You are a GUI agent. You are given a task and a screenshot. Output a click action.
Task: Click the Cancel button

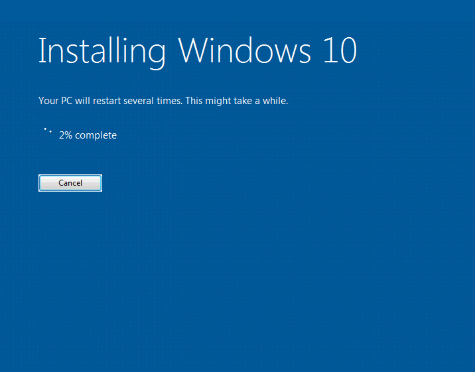click(x=70, y=183)
